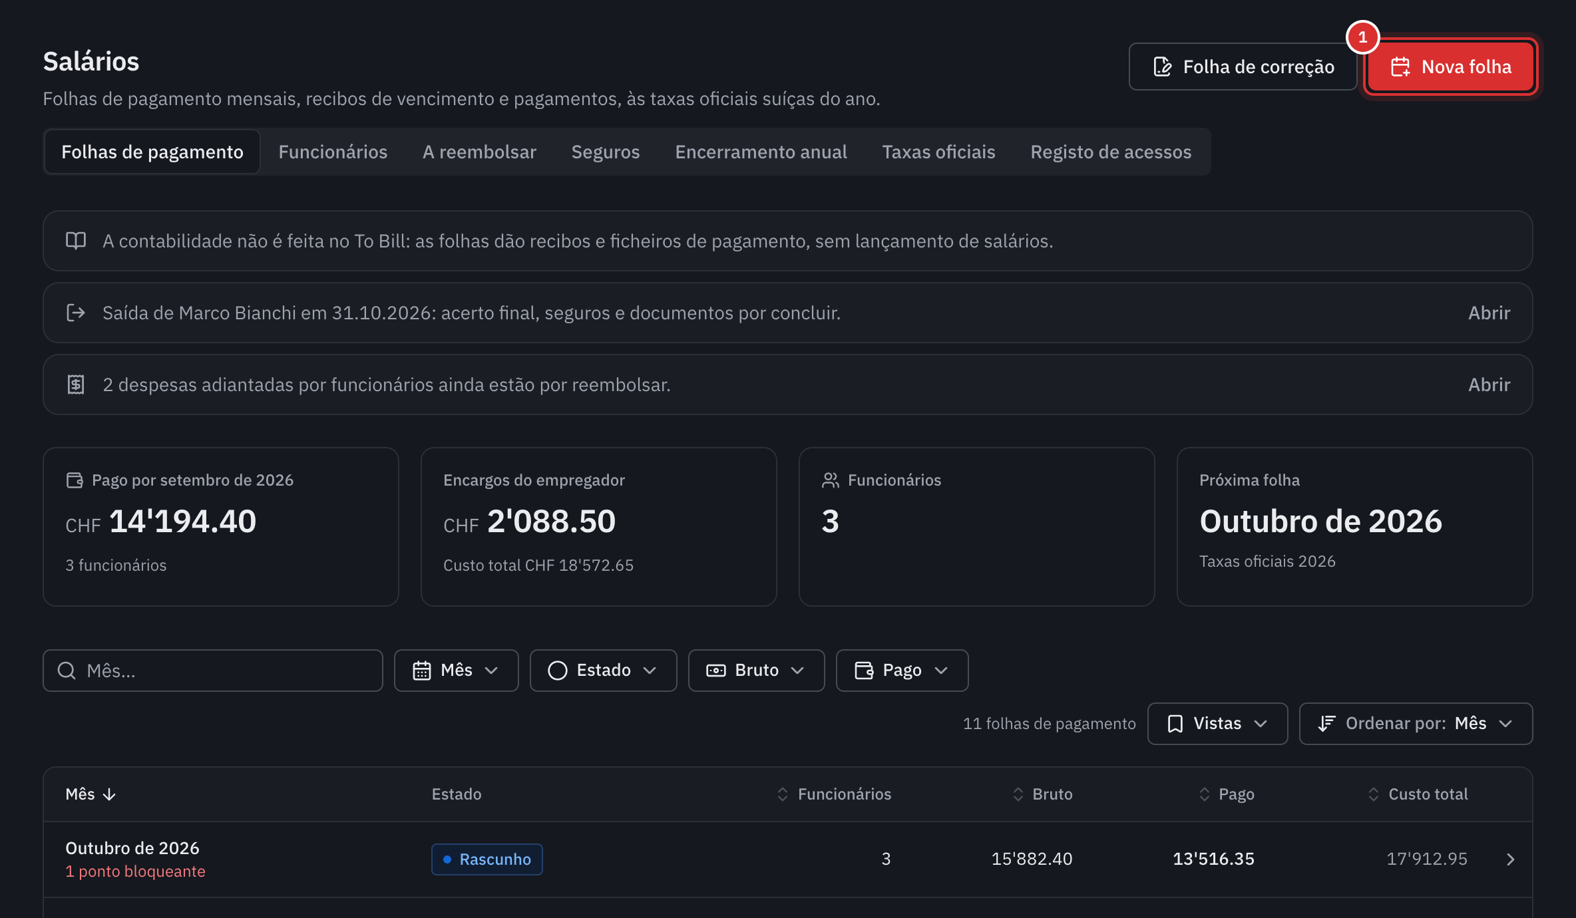
Task: Open the Bruto filter dropdown
Action: pos(756,671)
